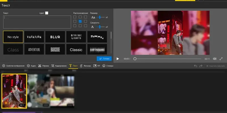Expand the preview to fullscreen
This screenshot has height=113, width=227.
[221, 59]
